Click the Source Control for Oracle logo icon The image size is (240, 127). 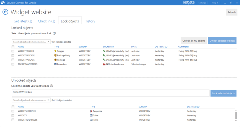click(x=3, y=3)
